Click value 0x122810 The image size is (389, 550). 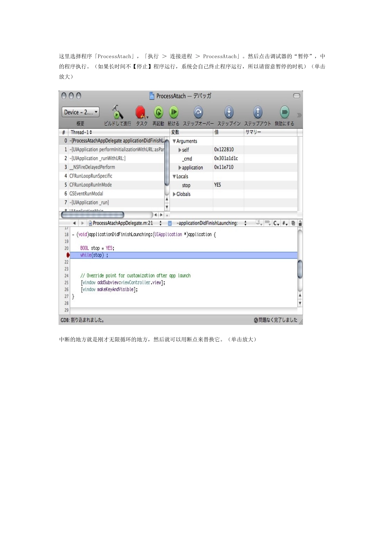pos(224,150)
